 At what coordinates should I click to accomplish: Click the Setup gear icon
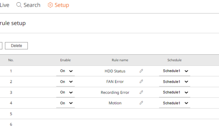[x=50, y=5]
